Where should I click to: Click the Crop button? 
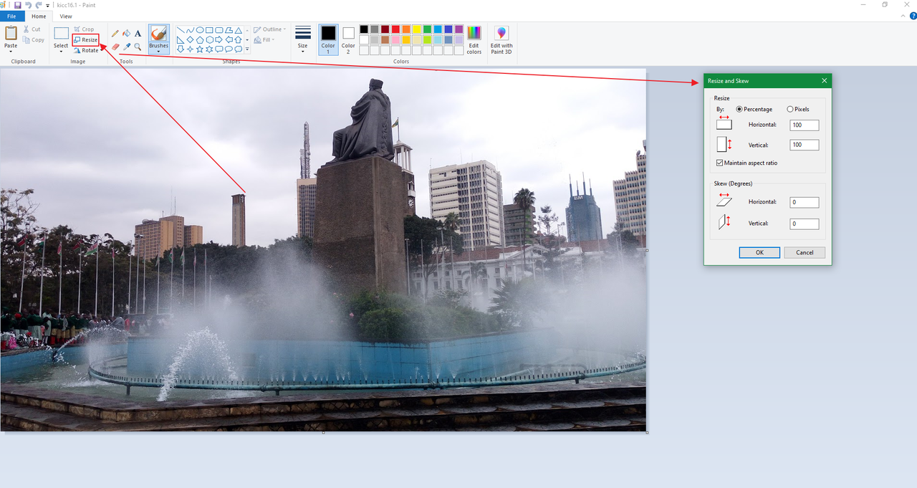(84, 29)
